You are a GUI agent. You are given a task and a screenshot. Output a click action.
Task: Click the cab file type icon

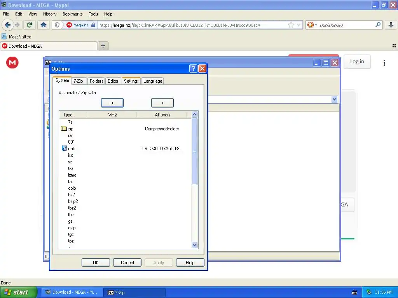click(64, 149)
